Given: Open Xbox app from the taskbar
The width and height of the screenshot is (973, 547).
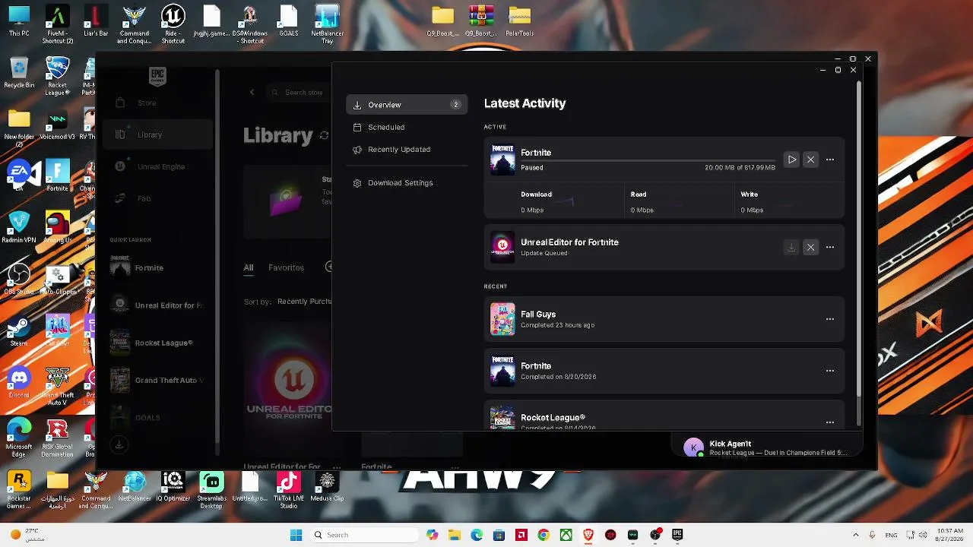Looking at the screenshot, I should tap(566, 535).
